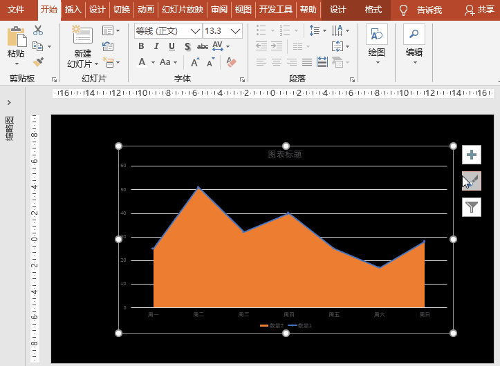Open Paragraph dialog launcher
Image resolution: width=500 pixels, height=366 pixels.
[x=352, y=79]
